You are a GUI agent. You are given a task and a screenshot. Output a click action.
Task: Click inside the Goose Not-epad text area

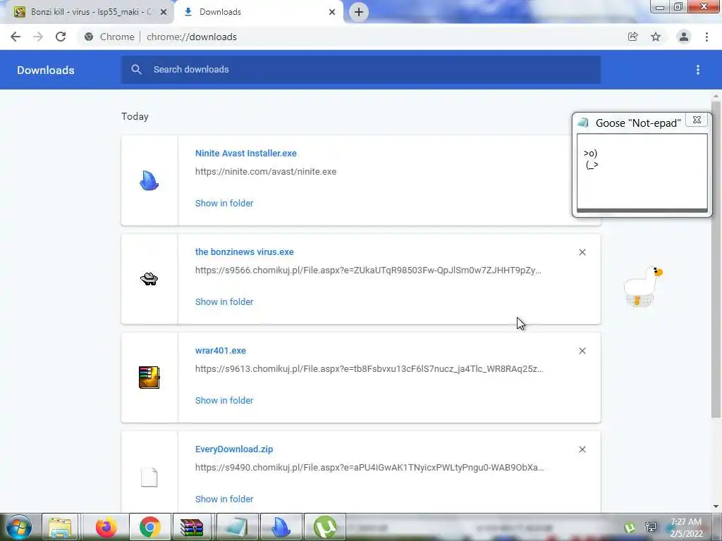642,172
